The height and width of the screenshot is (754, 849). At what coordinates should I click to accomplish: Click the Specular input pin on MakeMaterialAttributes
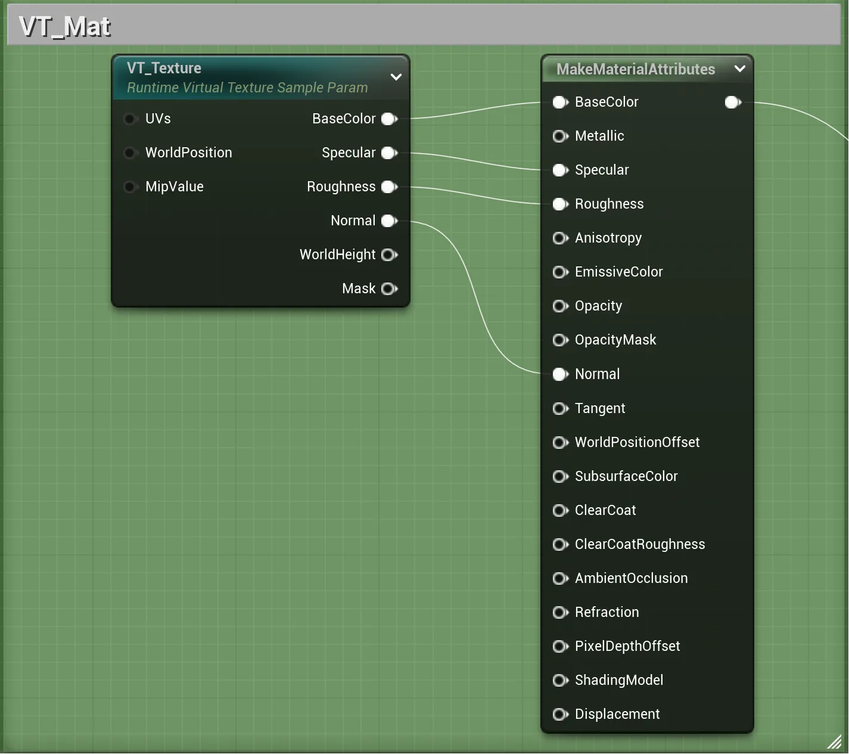pyautogui.click(x=561, y=170)
